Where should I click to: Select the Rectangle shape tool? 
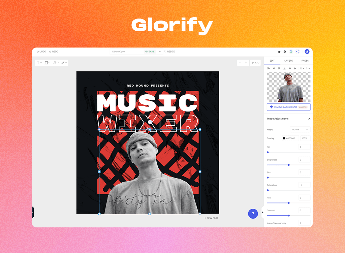[x=46, y=63]
